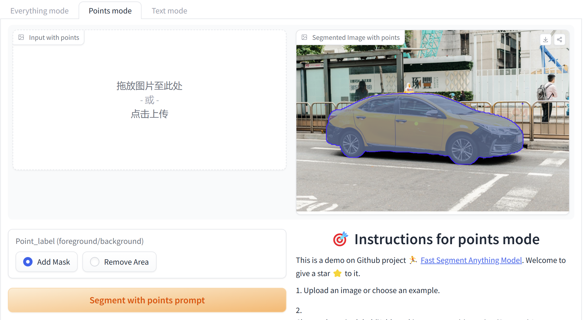The image size is (584, 320).
Task: Select the Remove Area radio option
Action: pos(95,262)
